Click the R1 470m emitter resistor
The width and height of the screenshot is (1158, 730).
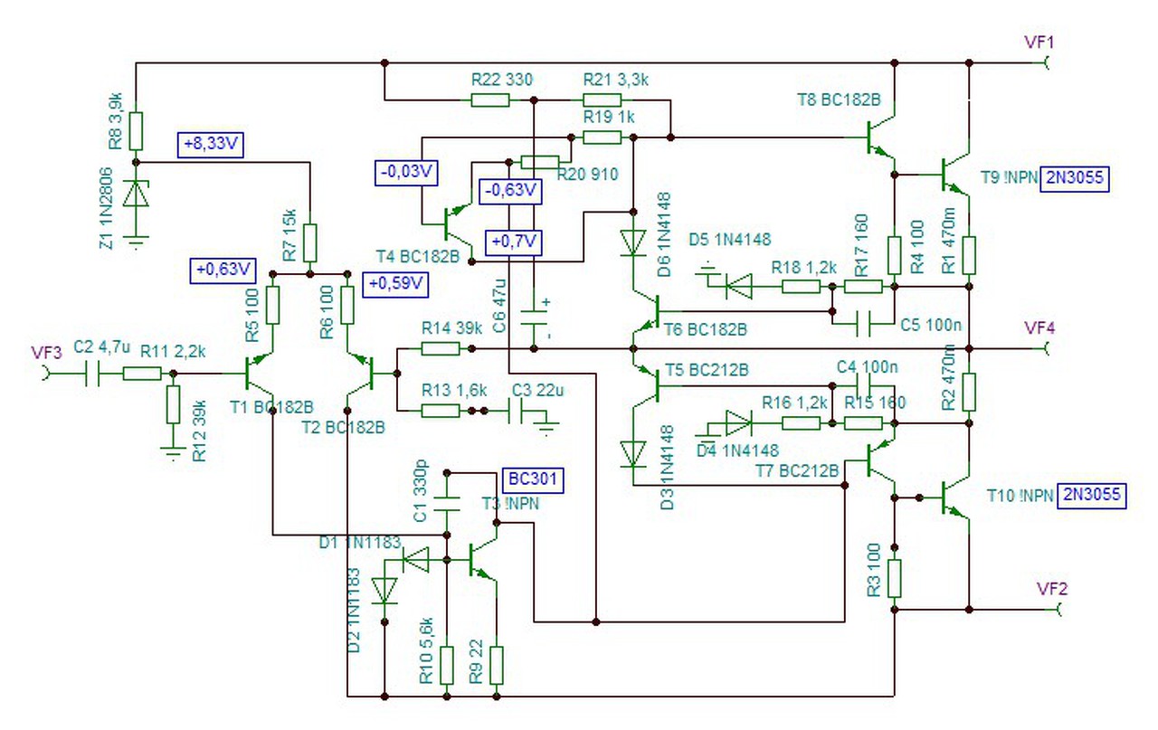pos(969,256)
